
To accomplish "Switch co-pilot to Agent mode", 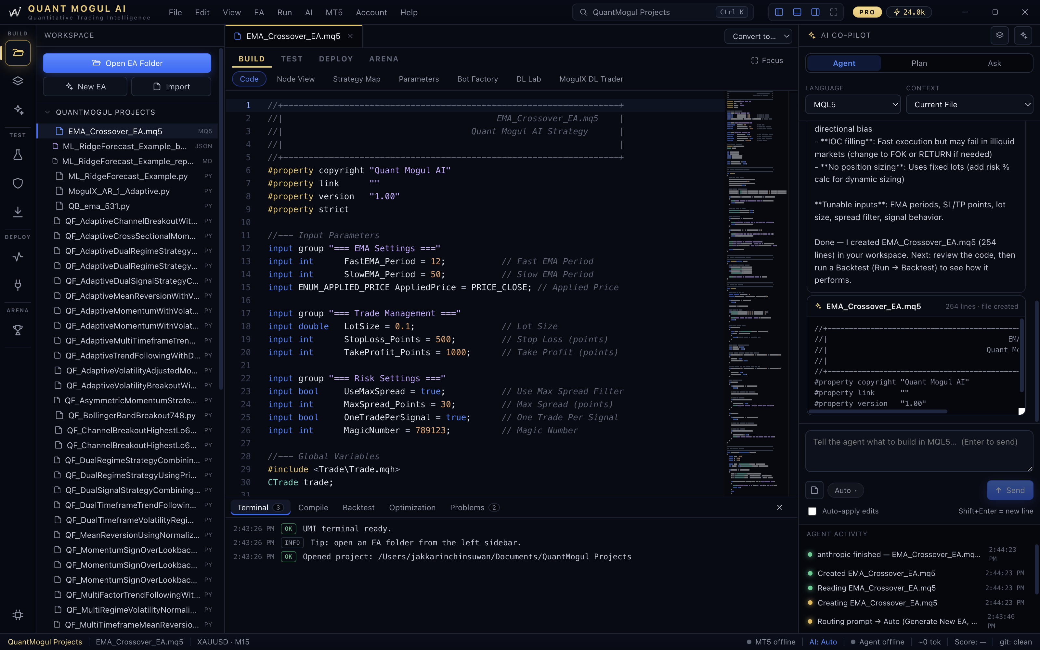I will 844,63.
